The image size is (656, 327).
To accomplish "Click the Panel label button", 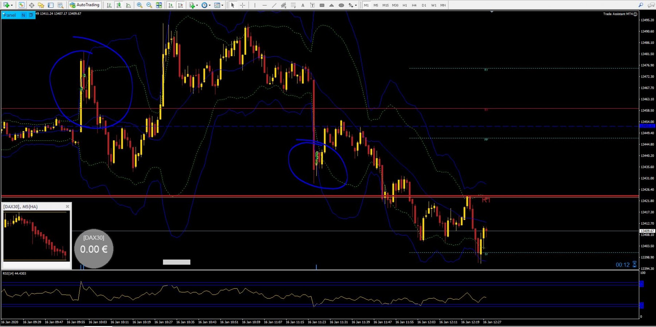I will coord(10,15).
